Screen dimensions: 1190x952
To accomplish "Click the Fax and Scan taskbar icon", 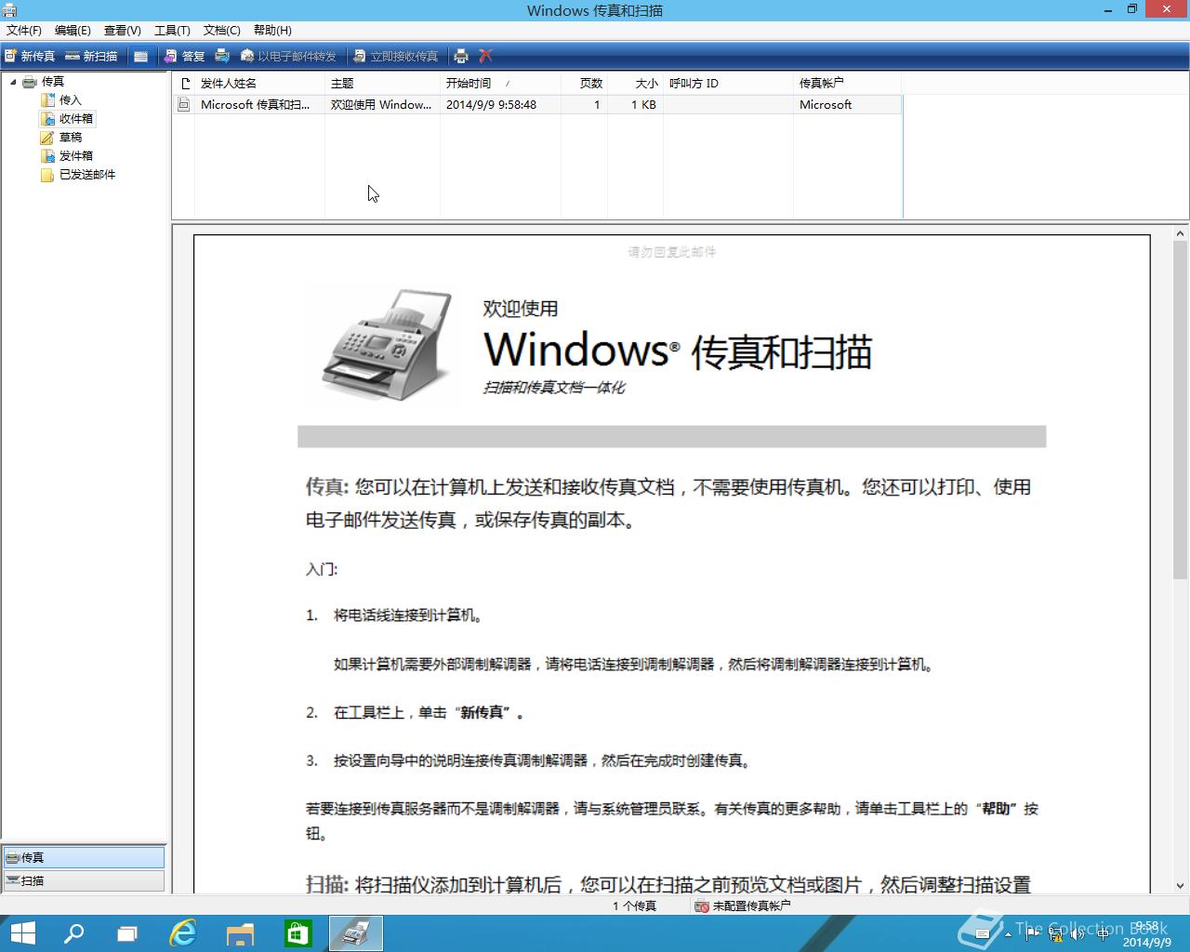I will coord(356,933).
